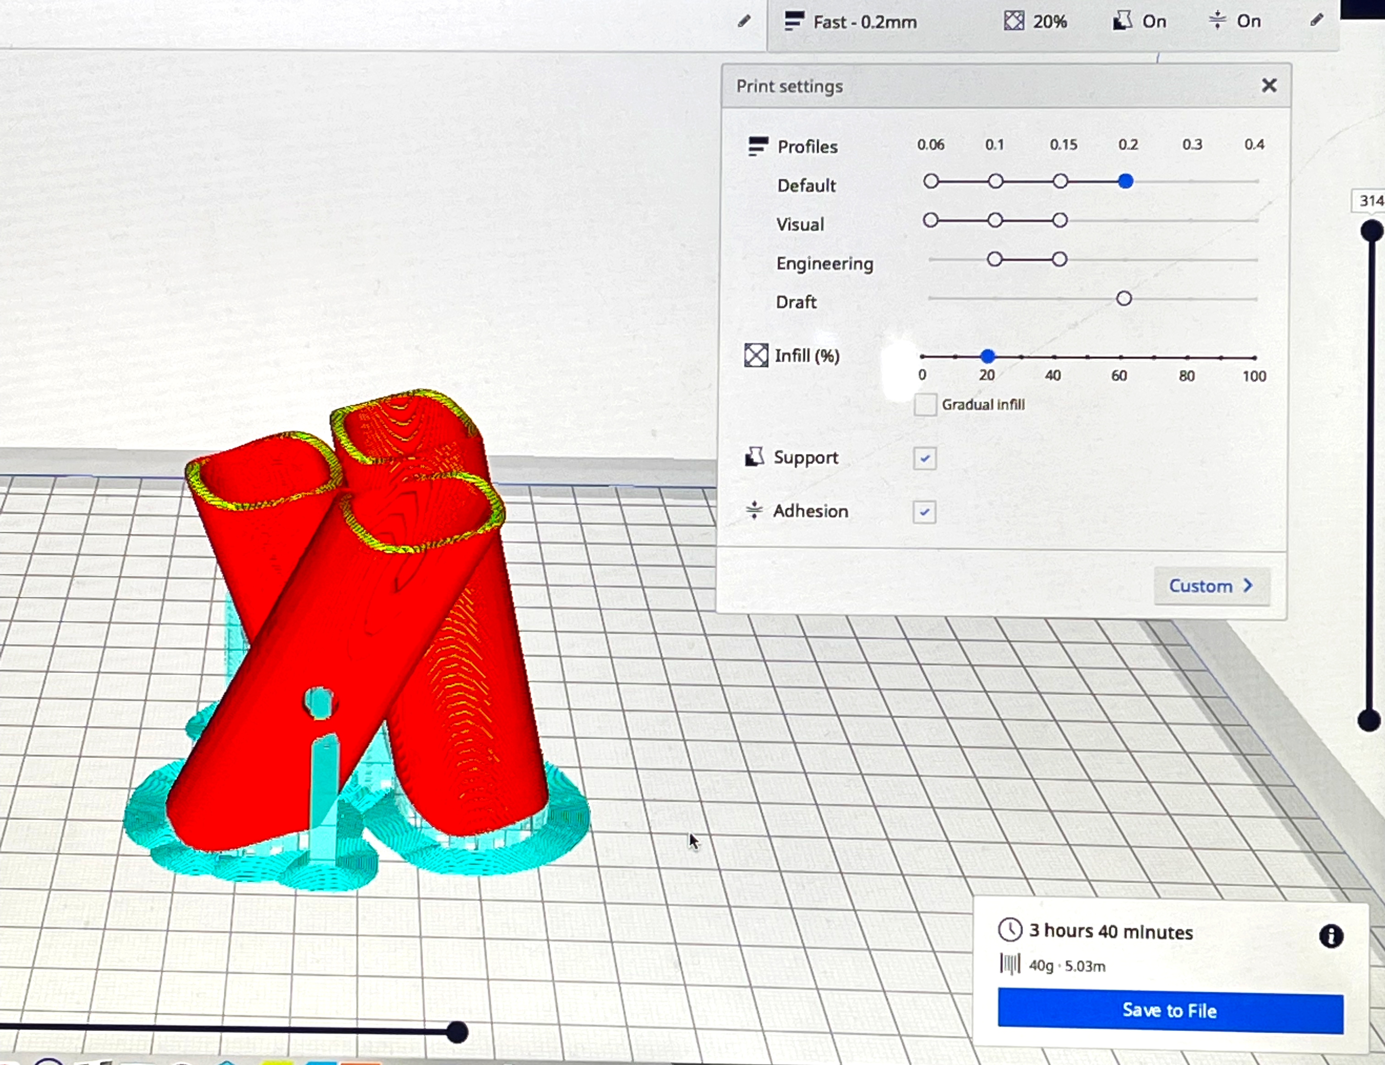The width and height of the screenshot is (1385, 1065).
Task: Click the adhesion On icon in the top bar
Action: tap(1217, 20)
